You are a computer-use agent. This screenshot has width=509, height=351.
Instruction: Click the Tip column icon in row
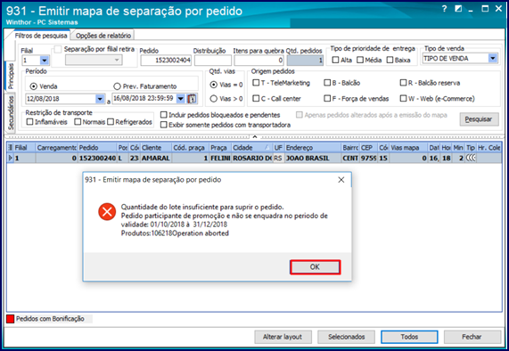pos(471,158)
